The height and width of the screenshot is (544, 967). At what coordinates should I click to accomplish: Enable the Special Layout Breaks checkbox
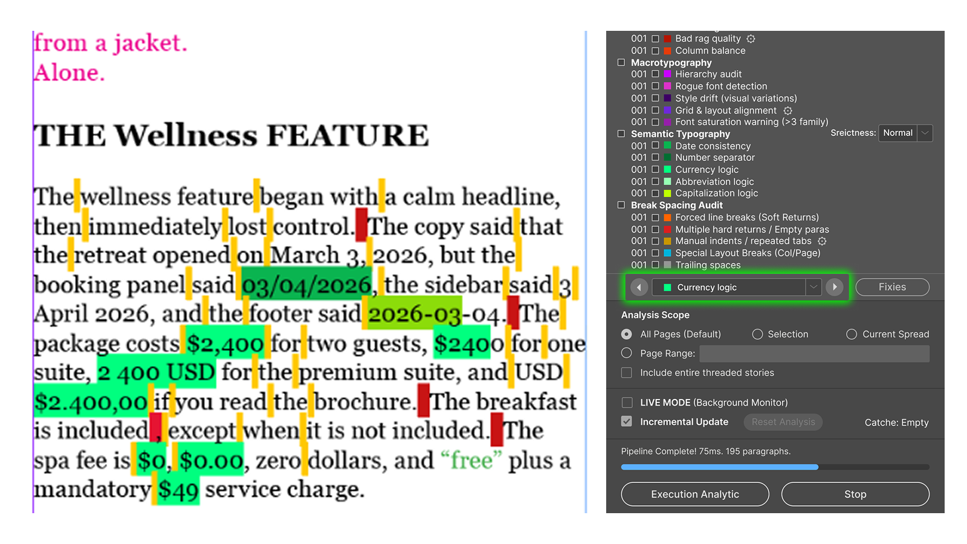point(655,253)
